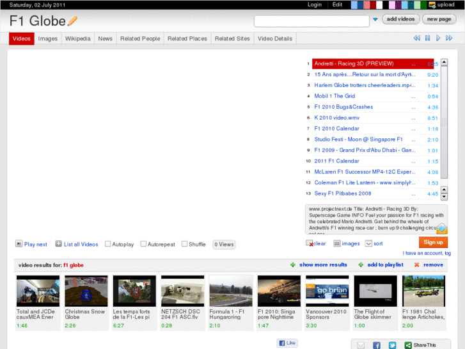
Task: Expand the search box dropdown arrow
Action: 375,19
